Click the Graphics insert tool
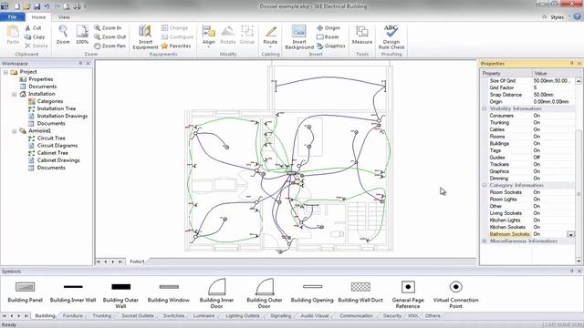 coord(330,46)
